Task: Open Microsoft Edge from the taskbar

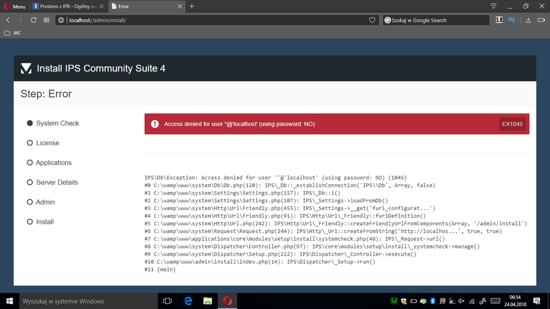Action: point(188,301)
